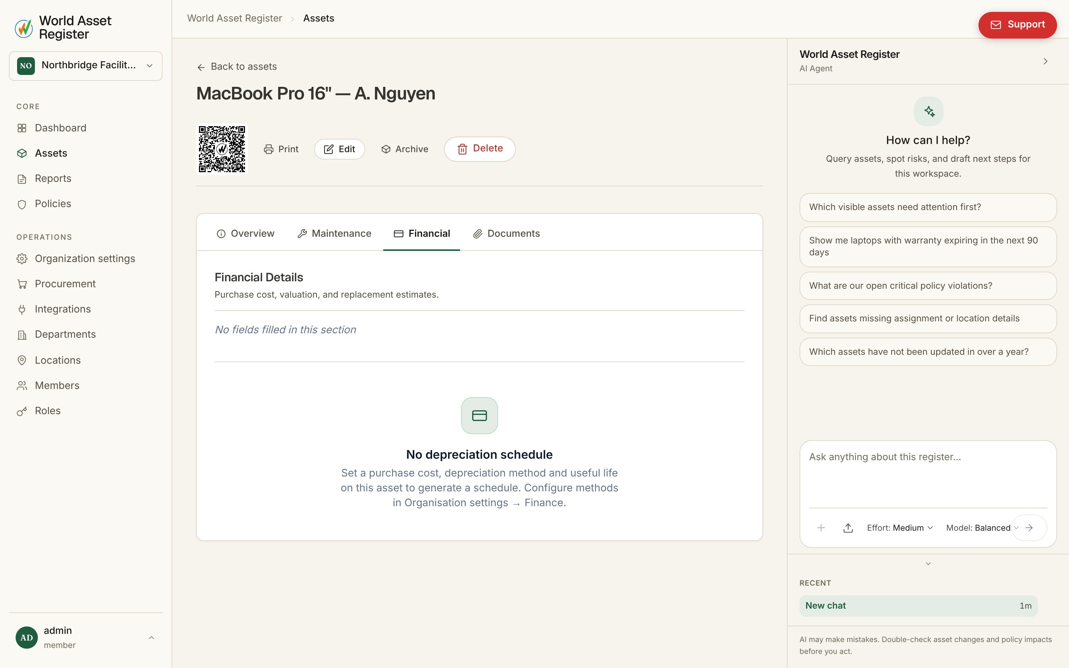This screenshot has height=668, width=1069.
Task: Open Policies from the sidebar
Action: coord(86,204)
